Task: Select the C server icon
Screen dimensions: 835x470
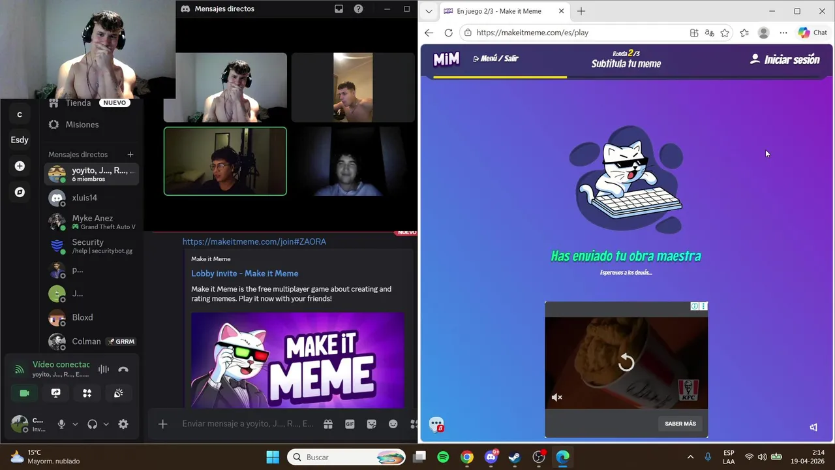Action: coord(20,115)
